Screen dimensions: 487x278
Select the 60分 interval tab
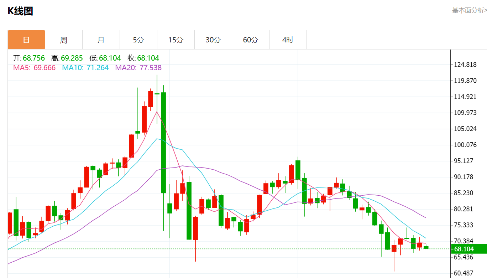(x=250, y=40)
